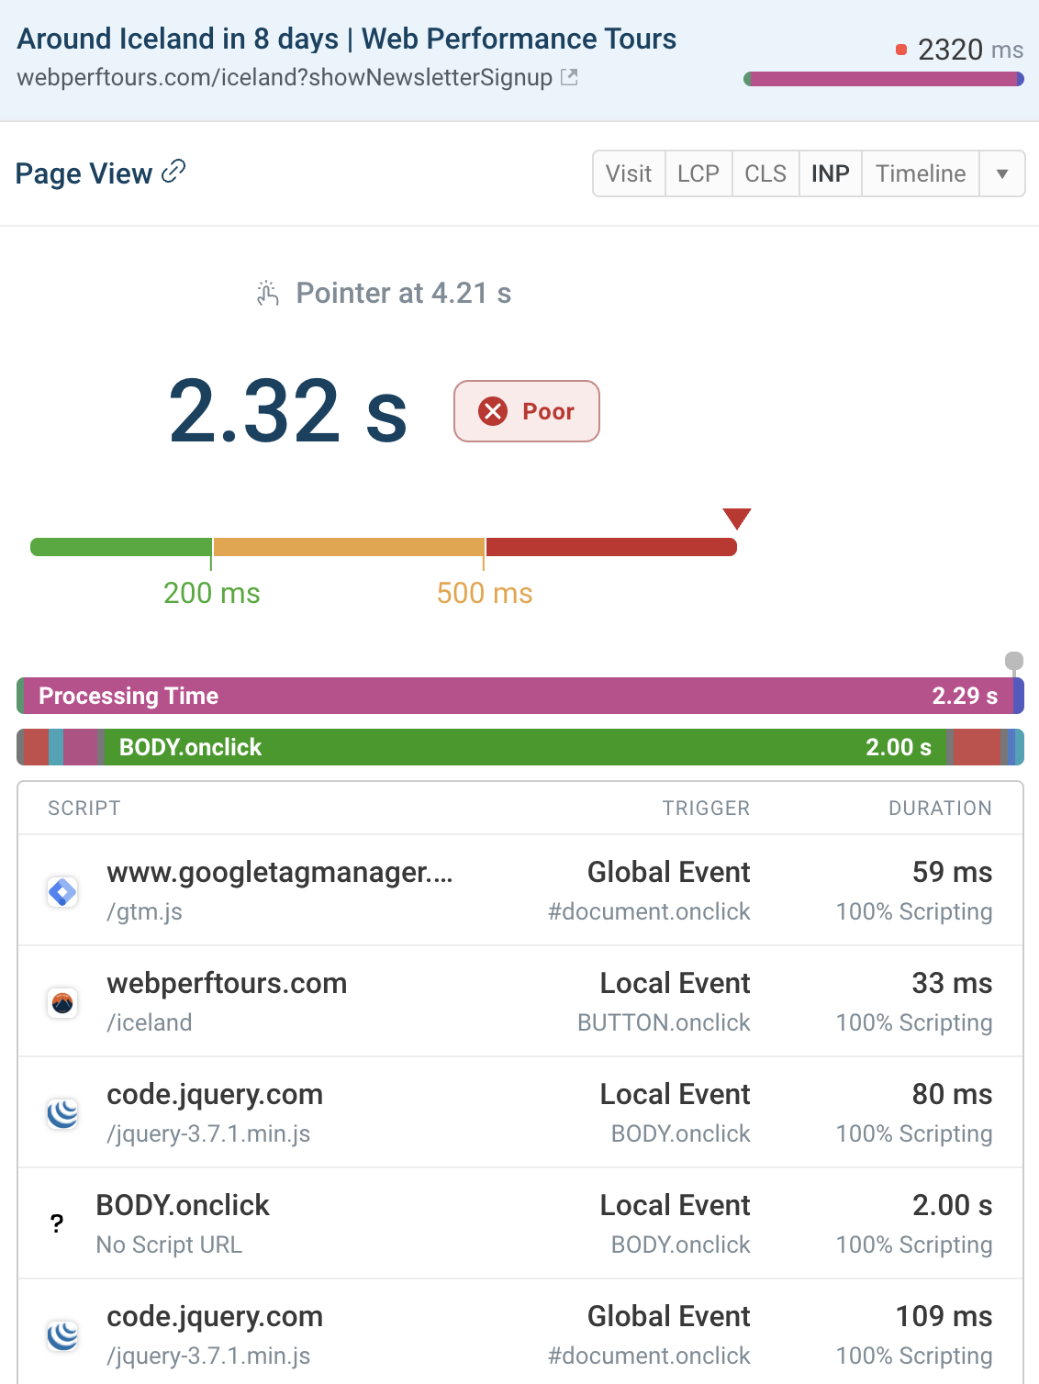Switch to the Visit tab
Image resolution: width=1039 pixels, height=1384 pixels.
[x=629, y=173]
